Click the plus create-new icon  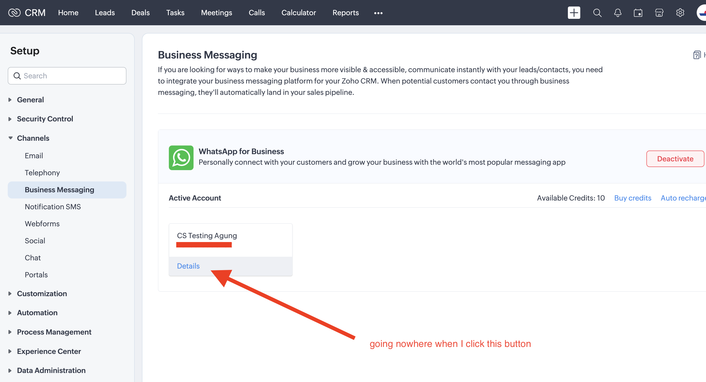[x=574, y=13]
